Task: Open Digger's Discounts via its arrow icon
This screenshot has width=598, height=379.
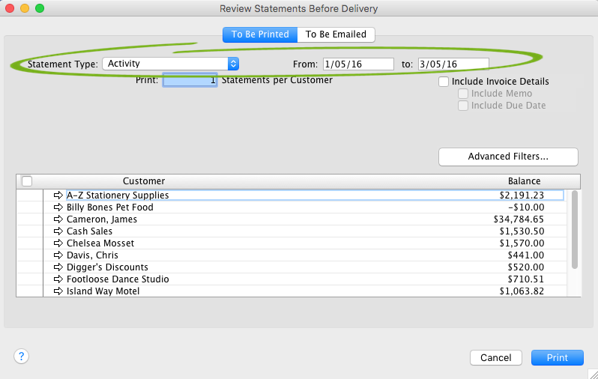Action: (59, 267)
